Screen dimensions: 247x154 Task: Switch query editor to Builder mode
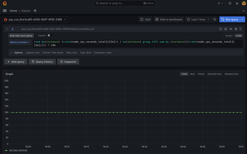pos(229,36)
